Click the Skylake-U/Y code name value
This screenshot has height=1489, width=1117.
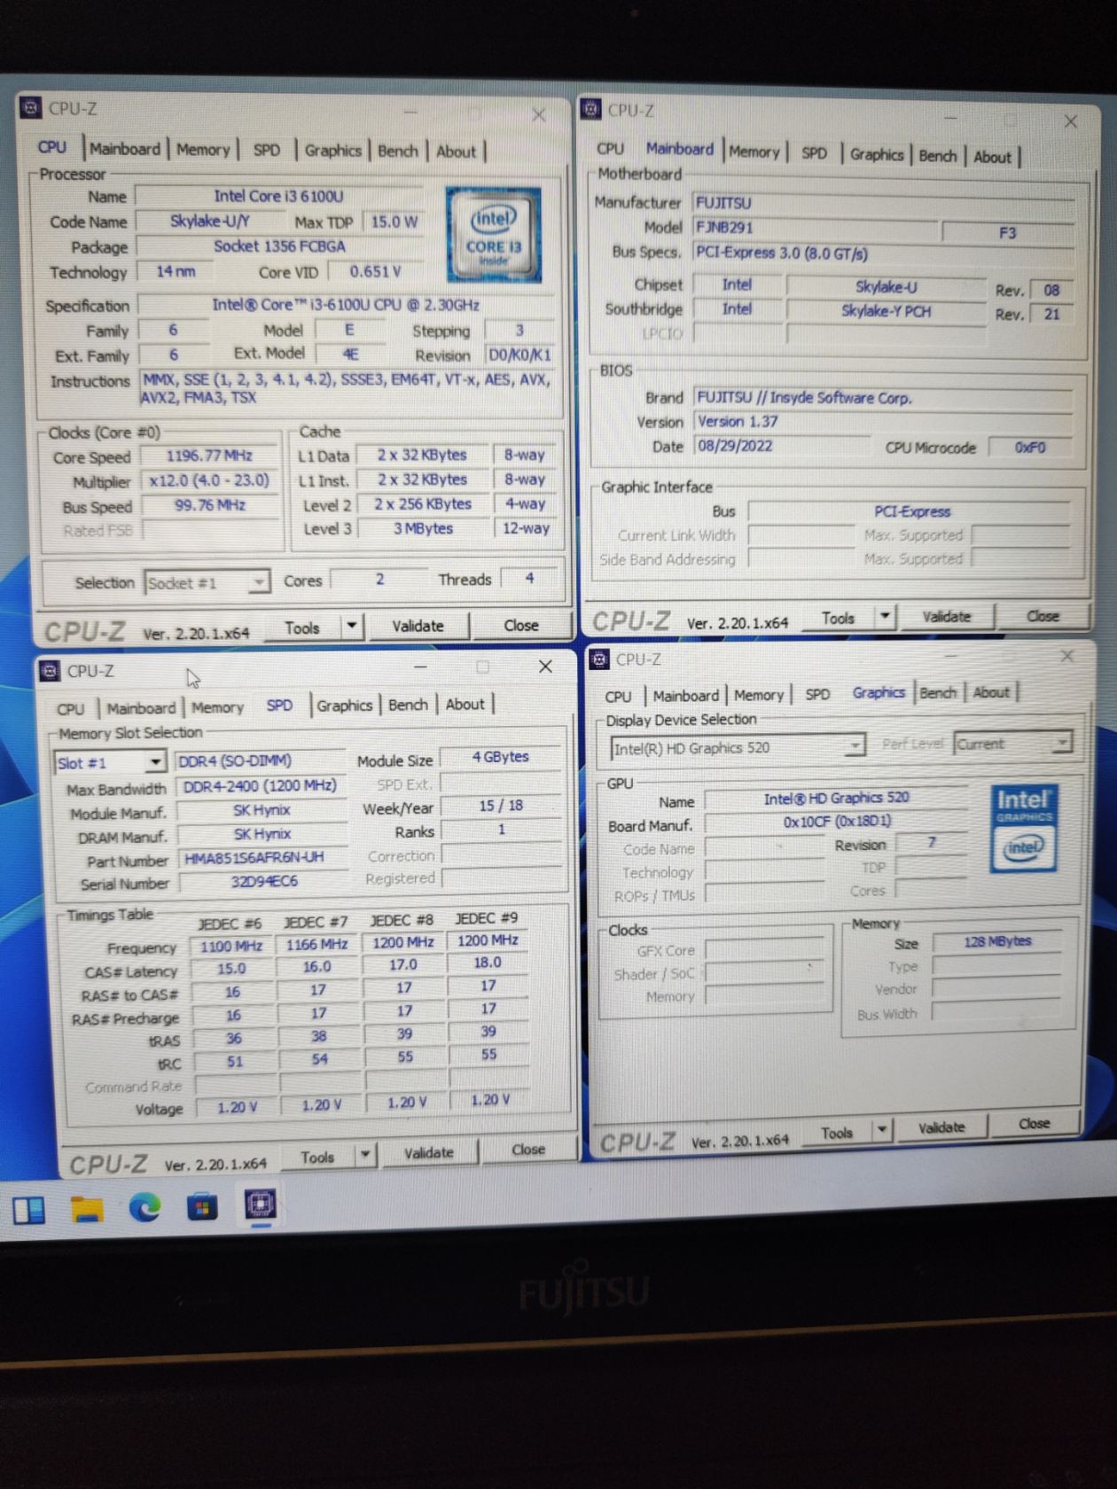point(210,222)
